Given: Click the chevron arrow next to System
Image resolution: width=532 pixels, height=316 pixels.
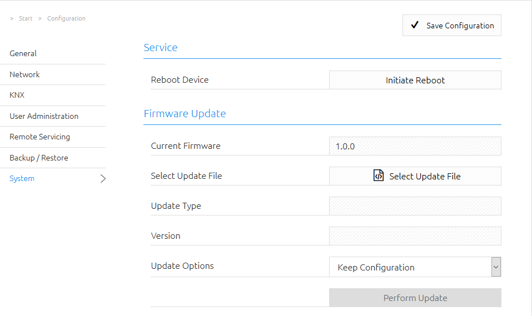Looking at the screenshot, I should (x=103, y=179).
